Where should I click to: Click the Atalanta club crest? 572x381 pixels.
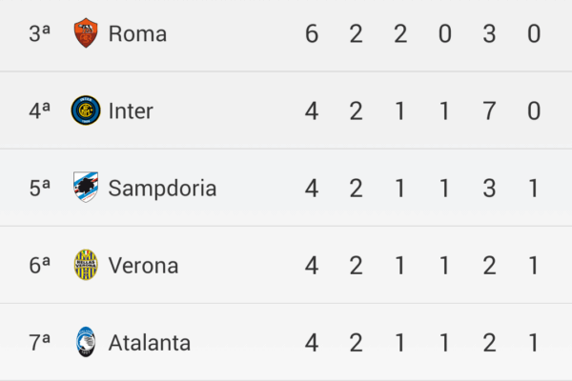pos(86,342)
